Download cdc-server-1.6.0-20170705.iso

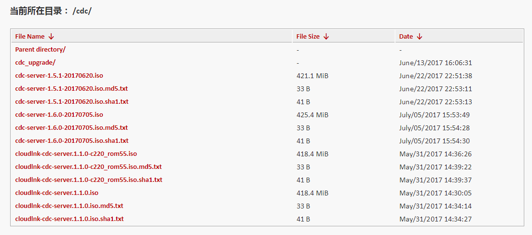tap(59, 115)
